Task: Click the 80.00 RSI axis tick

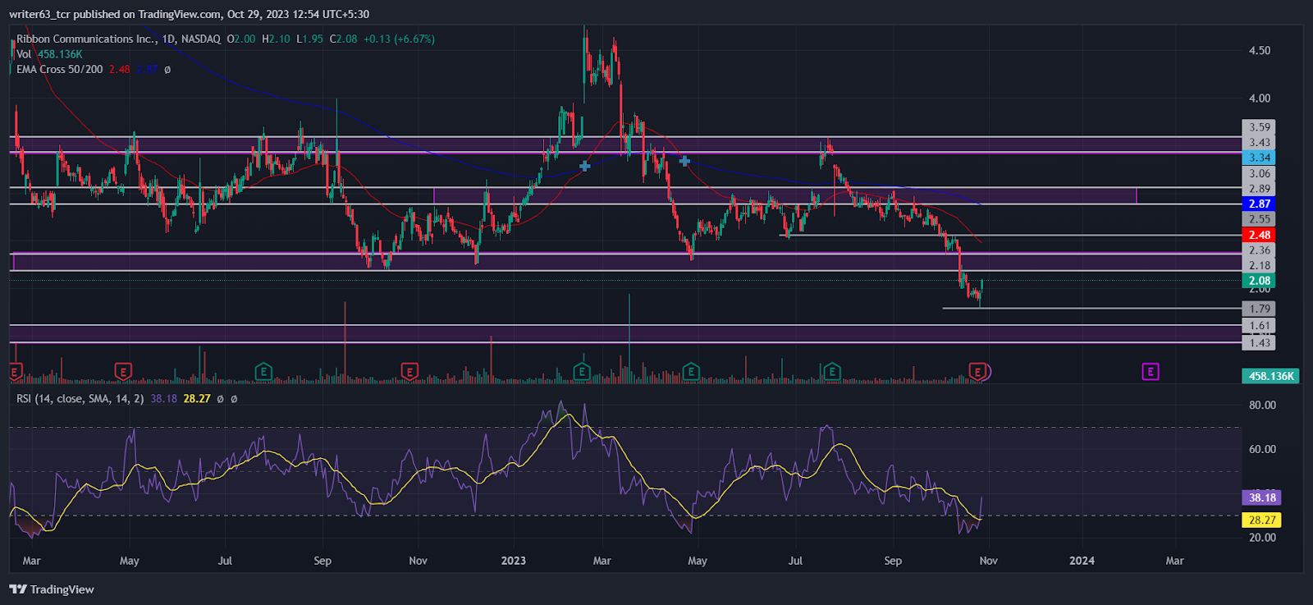Action: [x=1262, y=406]
